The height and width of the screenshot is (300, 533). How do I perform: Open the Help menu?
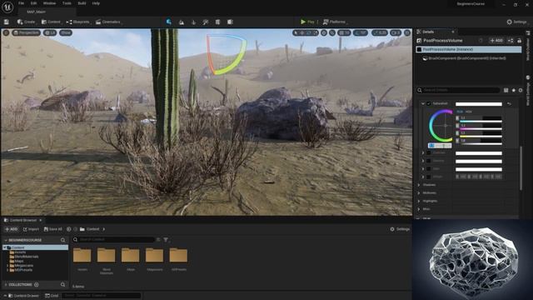coord(96,3)
